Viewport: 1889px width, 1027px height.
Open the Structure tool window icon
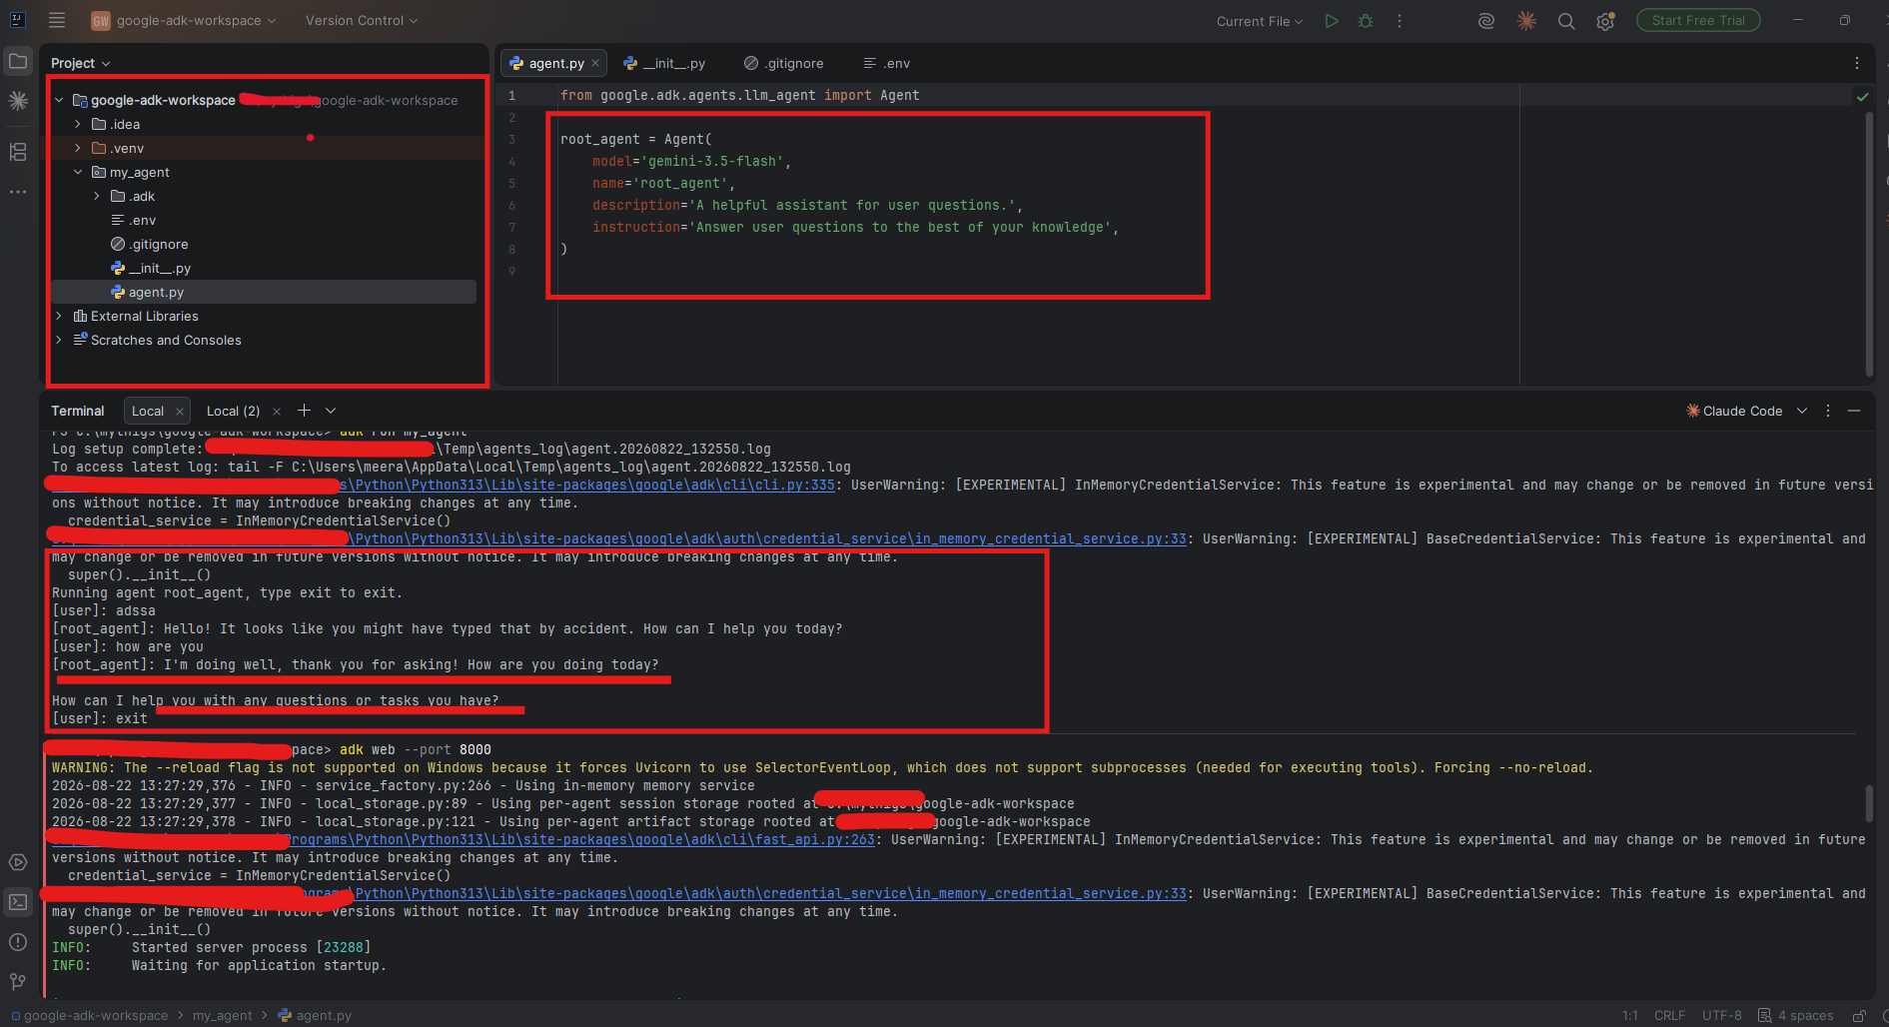(18, 152)
